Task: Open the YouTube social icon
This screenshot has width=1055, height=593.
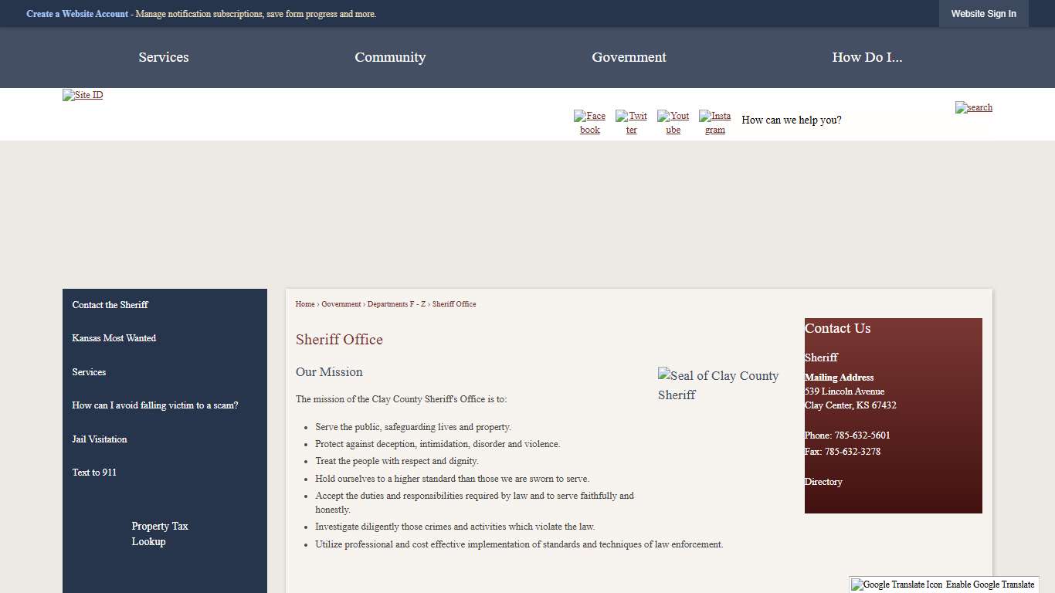Action: [673, 122]
